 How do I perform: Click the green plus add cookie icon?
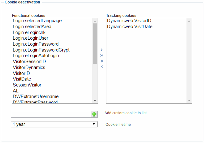pos(94,114)
